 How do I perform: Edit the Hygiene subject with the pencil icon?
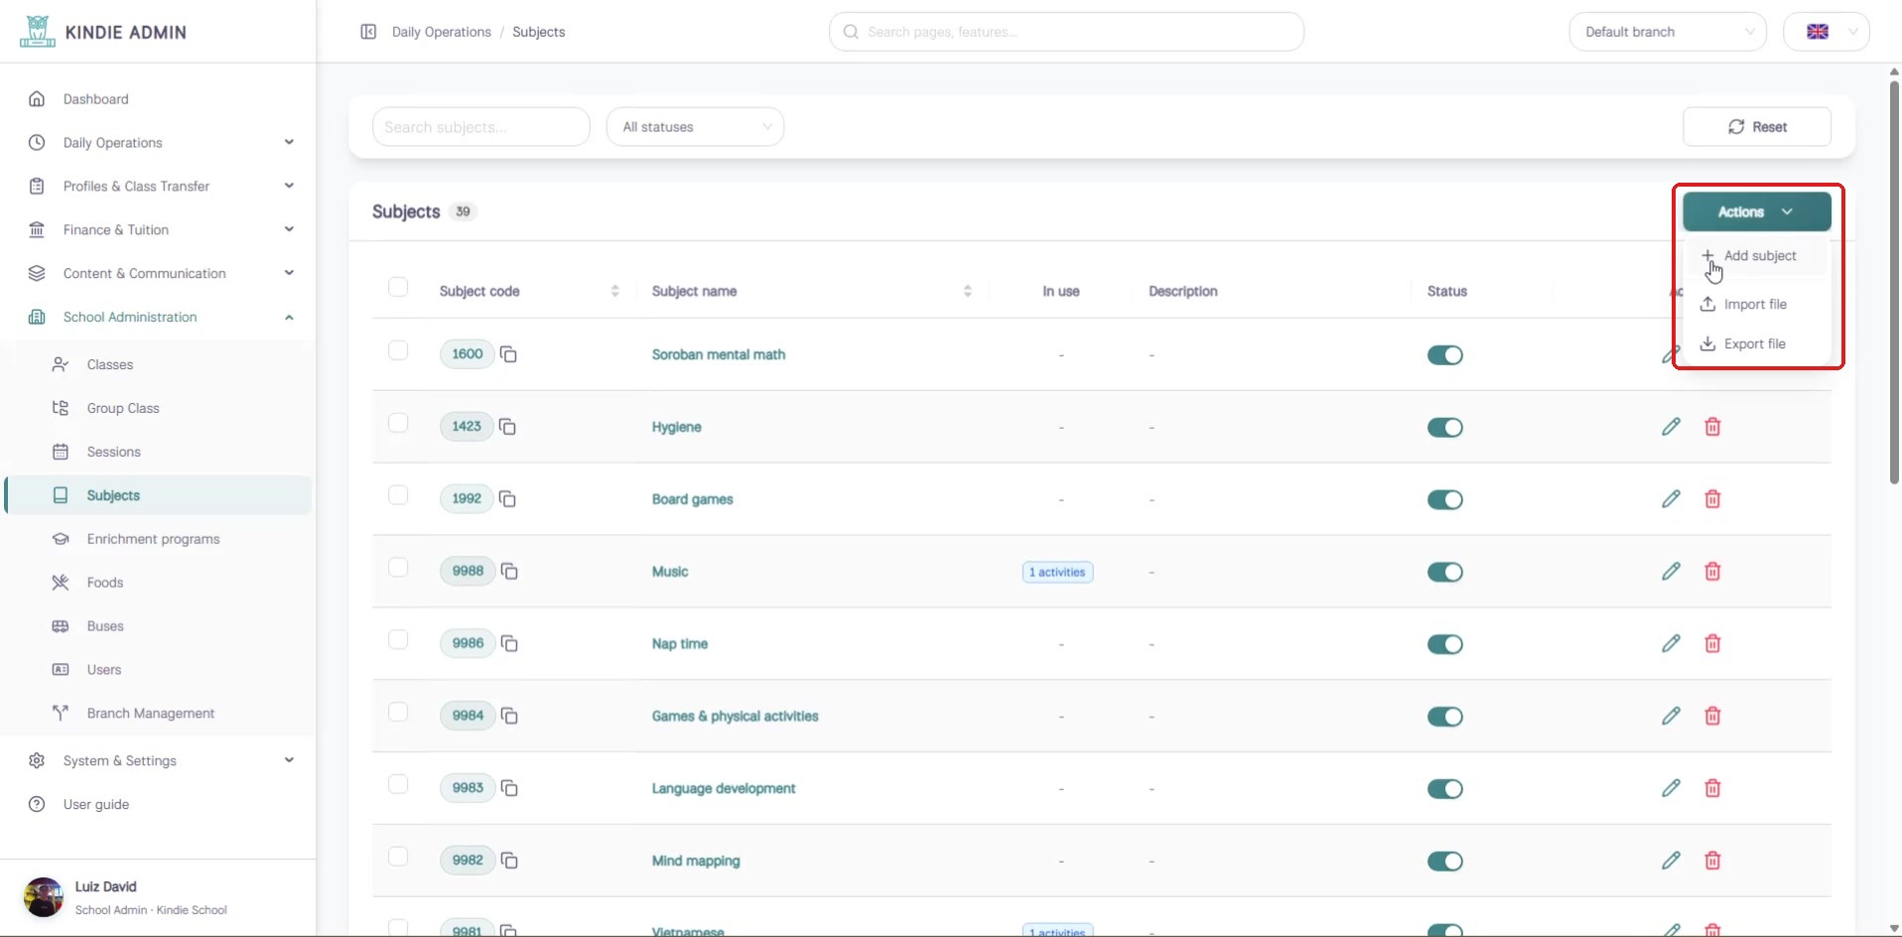click(x=1671, y=427)
